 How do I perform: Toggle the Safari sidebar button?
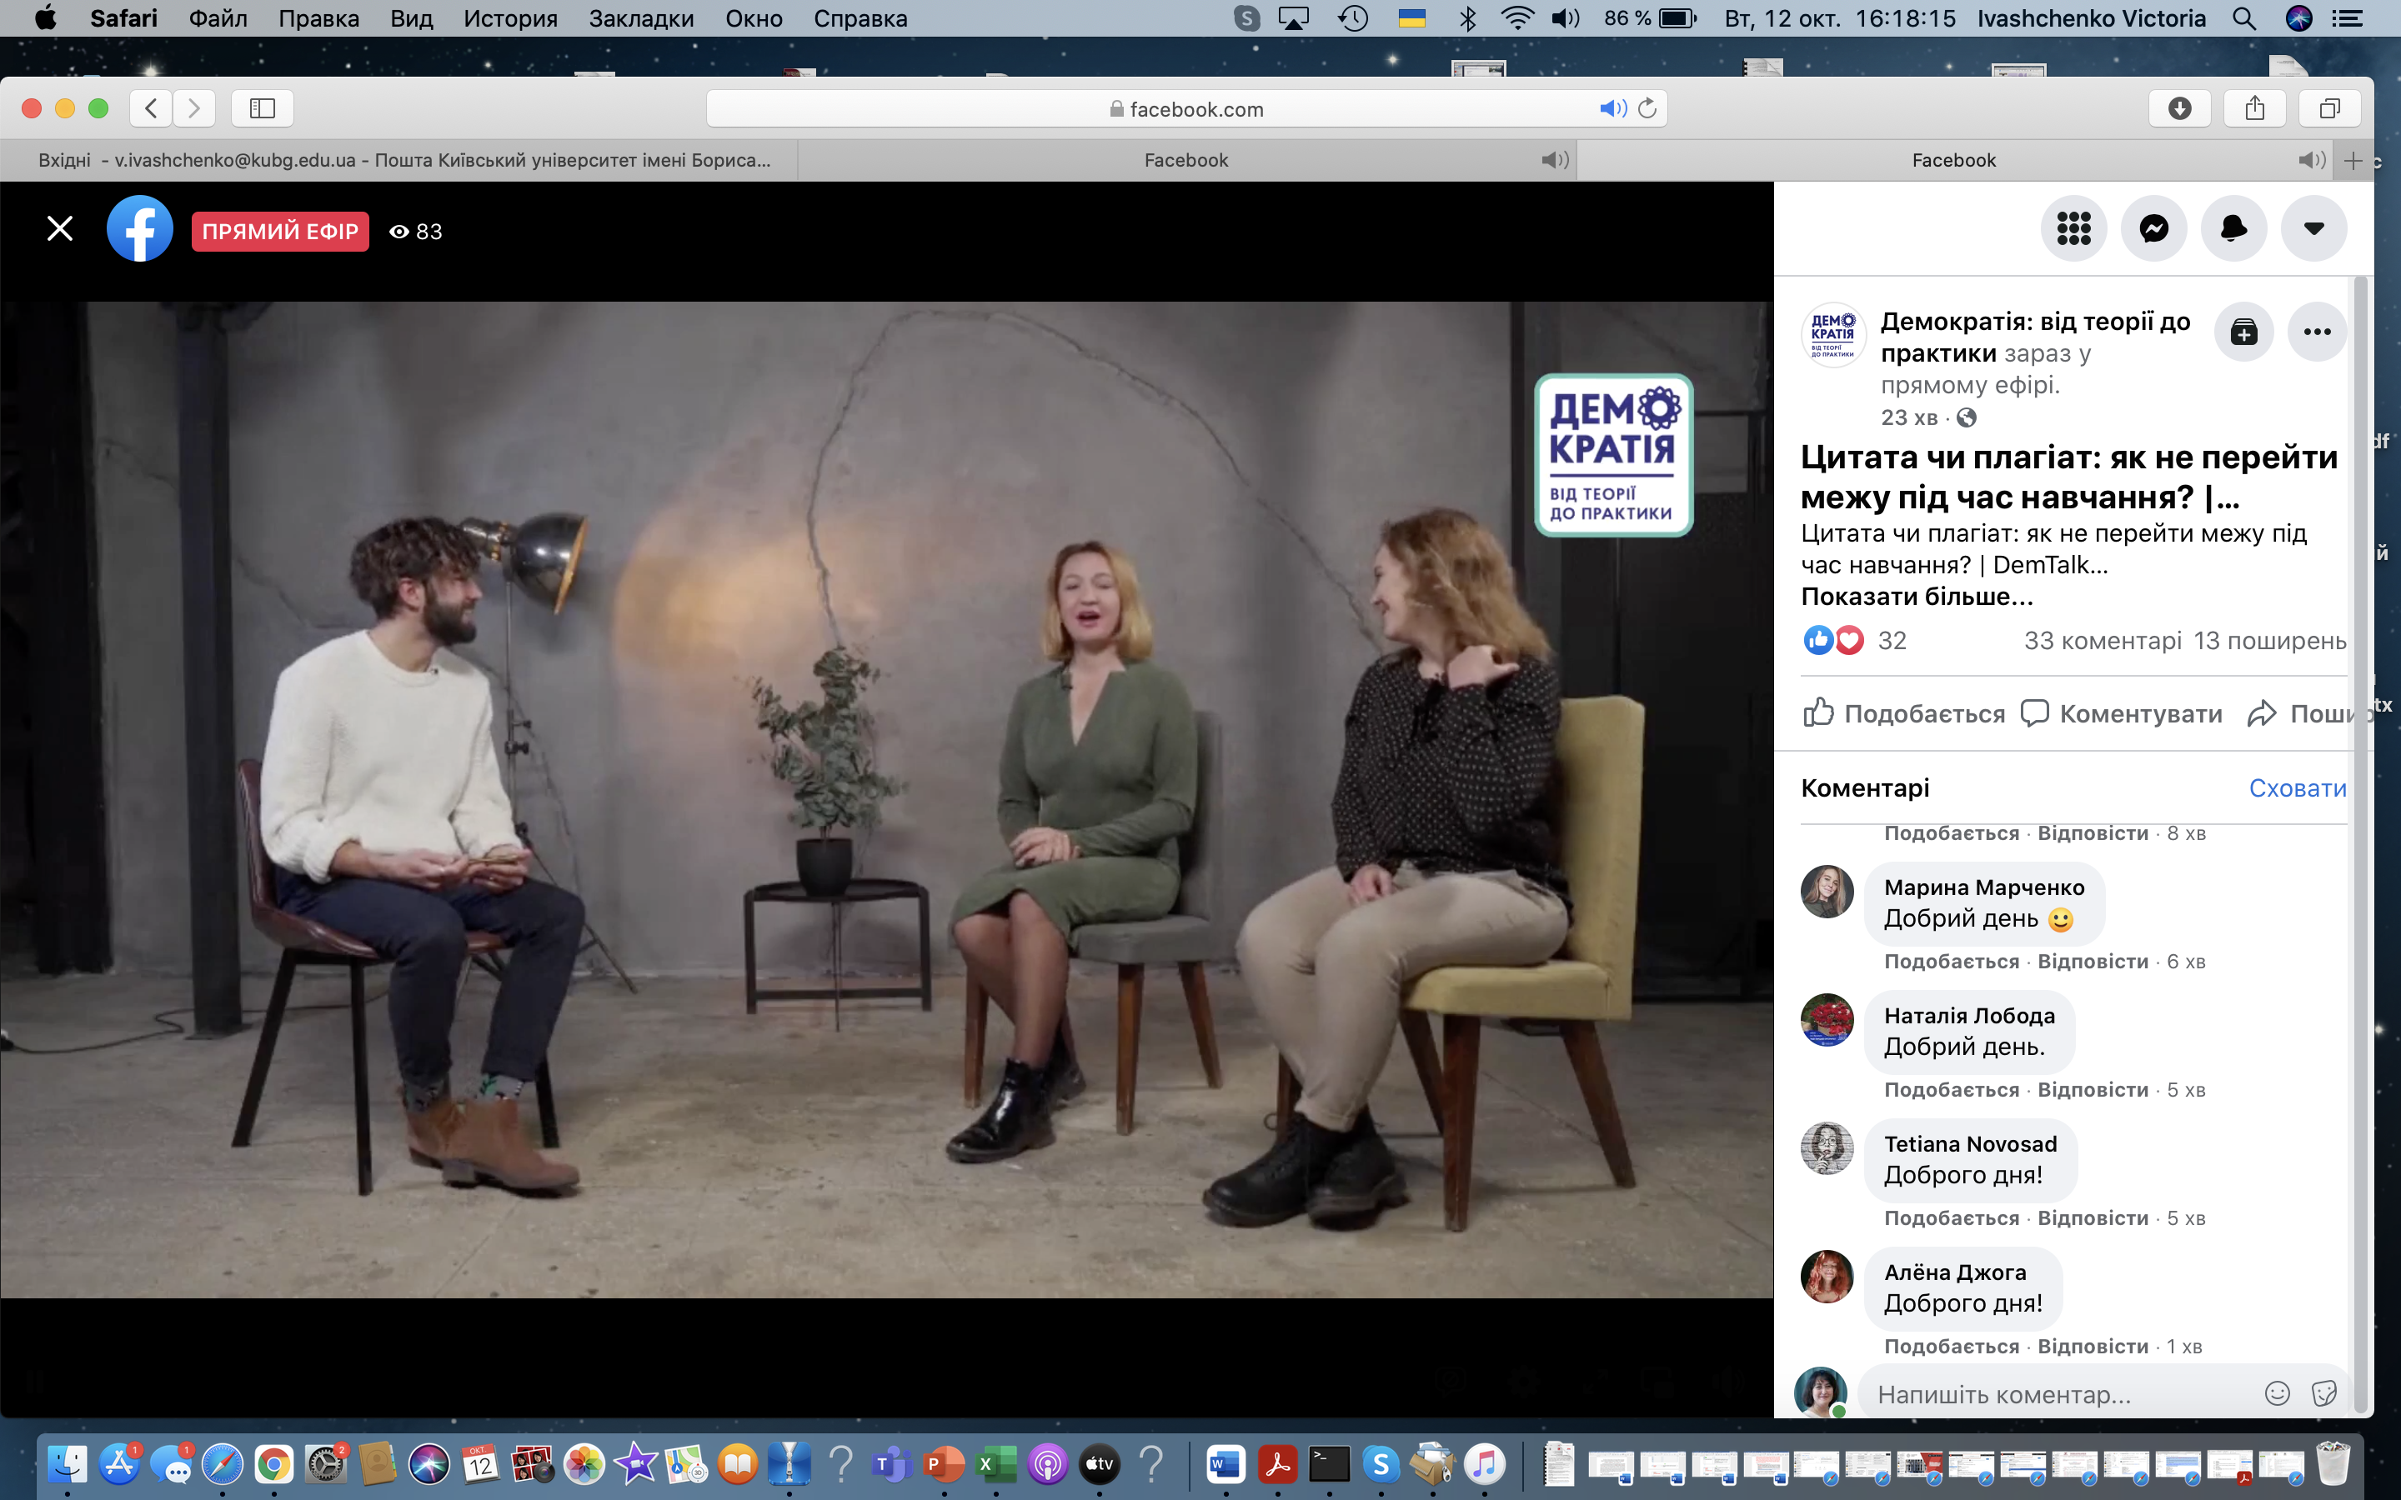click(x=262, y=108)
